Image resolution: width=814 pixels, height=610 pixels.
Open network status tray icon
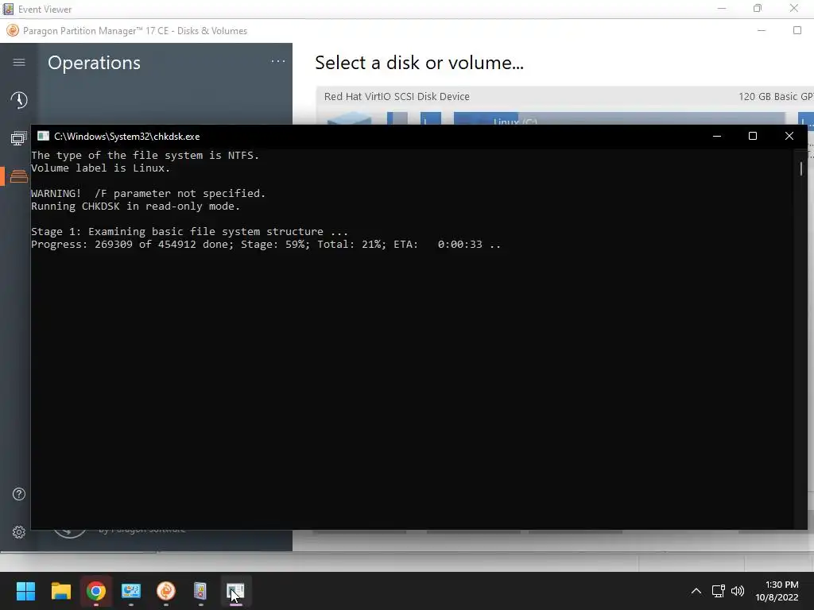[x=718, y=591]
